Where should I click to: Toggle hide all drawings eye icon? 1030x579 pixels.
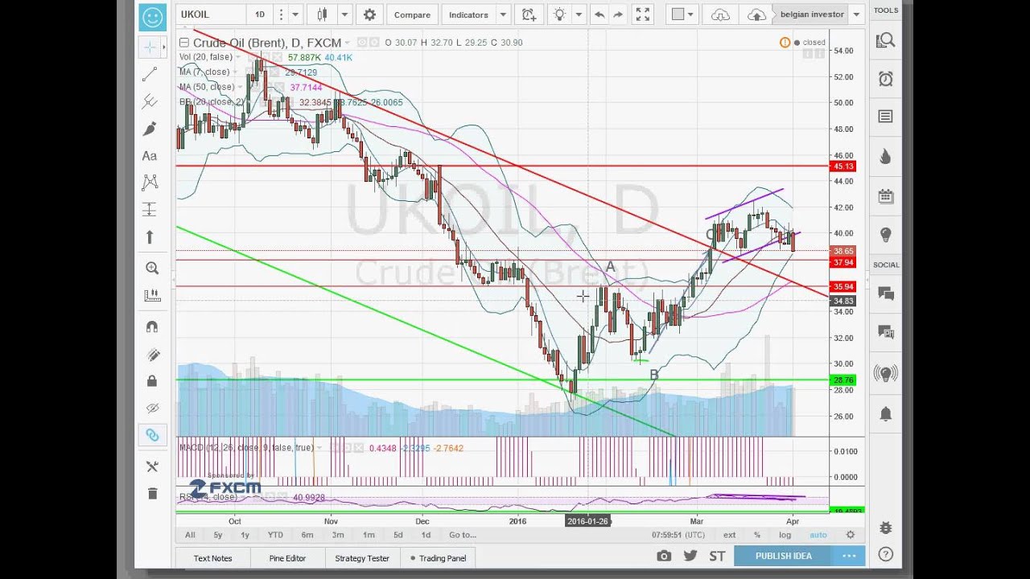(x=151, y=408)
